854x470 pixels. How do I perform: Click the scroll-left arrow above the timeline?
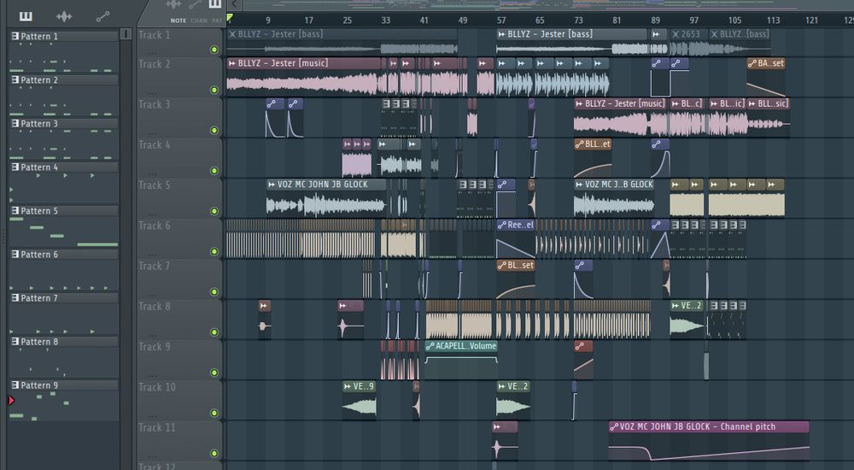[234, 4]
